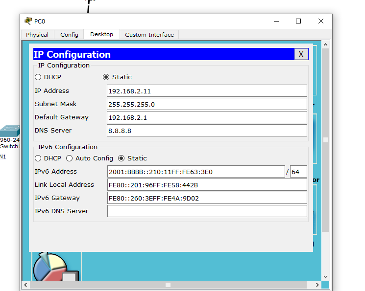Click the IP Address input field

[207, 91]
